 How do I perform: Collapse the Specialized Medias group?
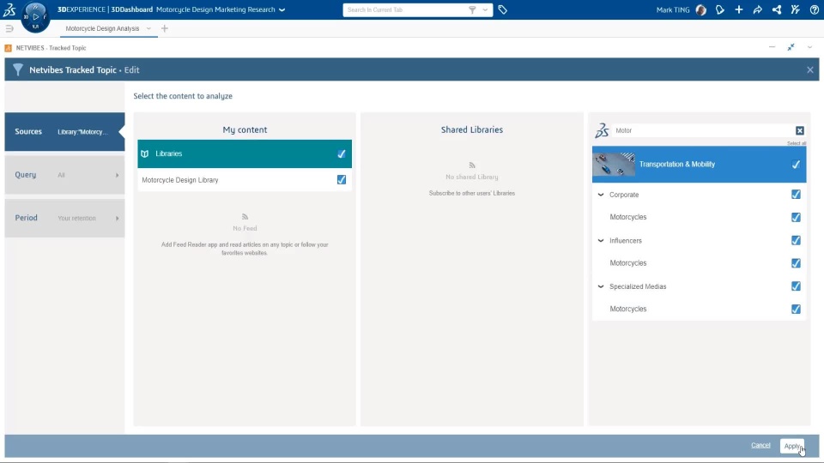pos(601,286)
